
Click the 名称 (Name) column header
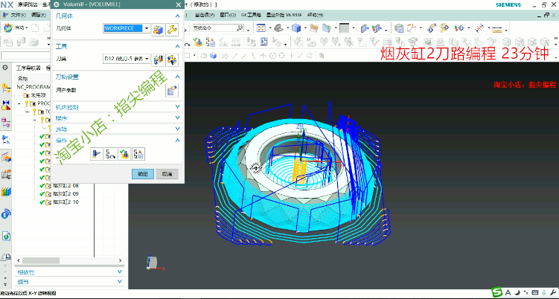pos(23,79)
